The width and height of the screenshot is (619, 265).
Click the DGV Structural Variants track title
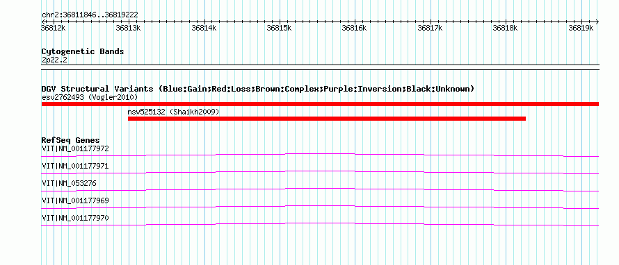click(258, 89)
